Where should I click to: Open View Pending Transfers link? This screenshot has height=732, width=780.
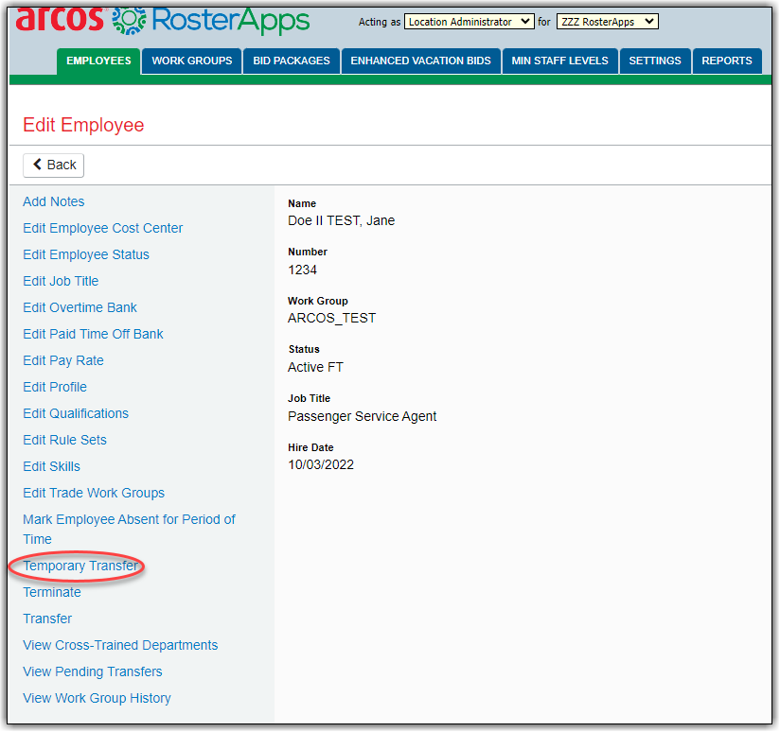coord(93,671)
